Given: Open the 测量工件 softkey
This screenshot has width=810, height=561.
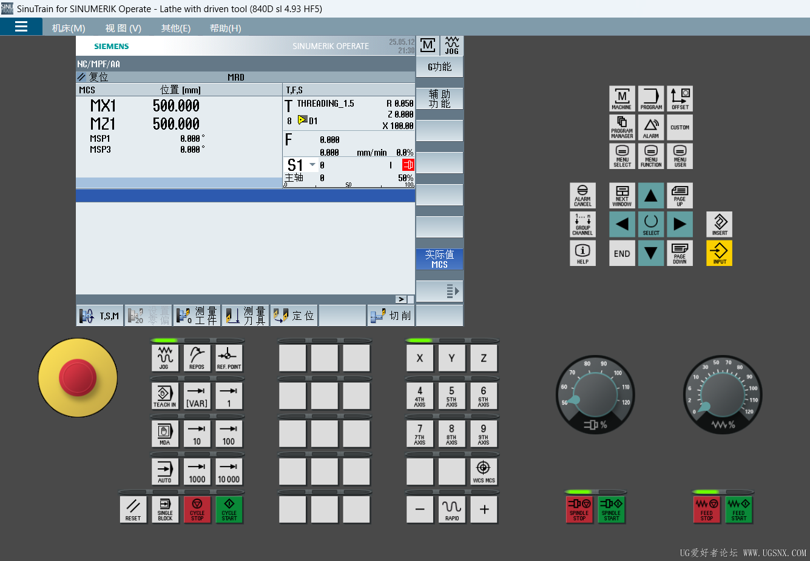Looking at the screenshot, I should coord(197,316).
